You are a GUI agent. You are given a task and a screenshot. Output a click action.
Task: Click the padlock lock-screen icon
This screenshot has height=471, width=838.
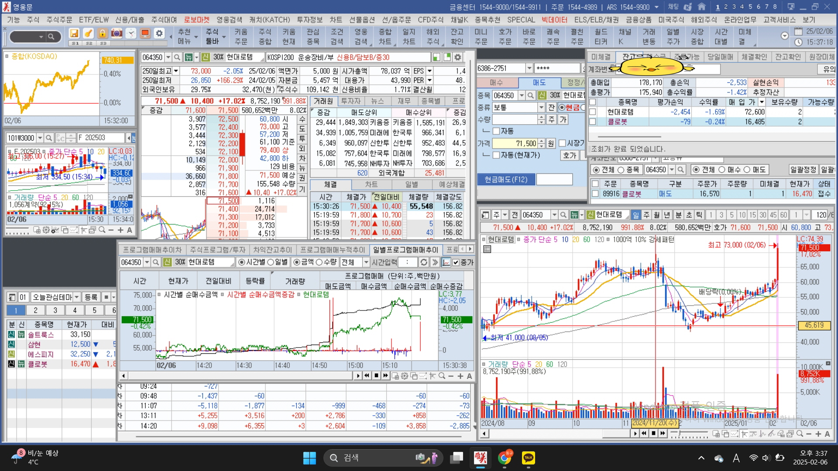click(x=102, y=34)
